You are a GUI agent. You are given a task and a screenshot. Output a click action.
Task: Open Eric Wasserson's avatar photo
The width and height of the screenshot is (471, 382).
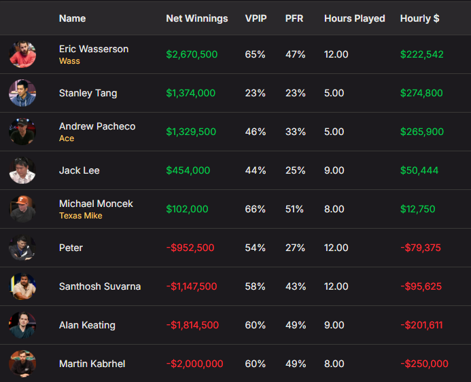[22, 54]
